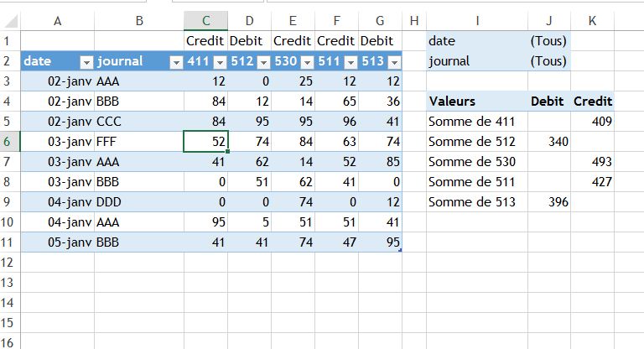Image resolution: width=644 pixels, height=349 pixels.
Task: Select the pivot Credit column header
Action: point(592,102)
